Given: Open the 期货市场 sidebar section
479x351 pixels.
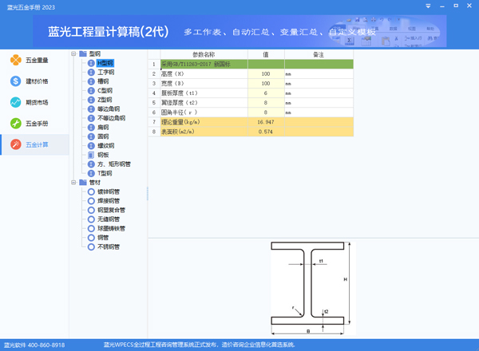Looking at the screenshot, I should (34, 103).
